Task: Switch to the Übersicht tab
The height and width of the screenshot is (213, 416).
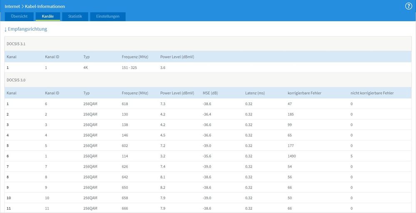Action: [x=19, y=17]
